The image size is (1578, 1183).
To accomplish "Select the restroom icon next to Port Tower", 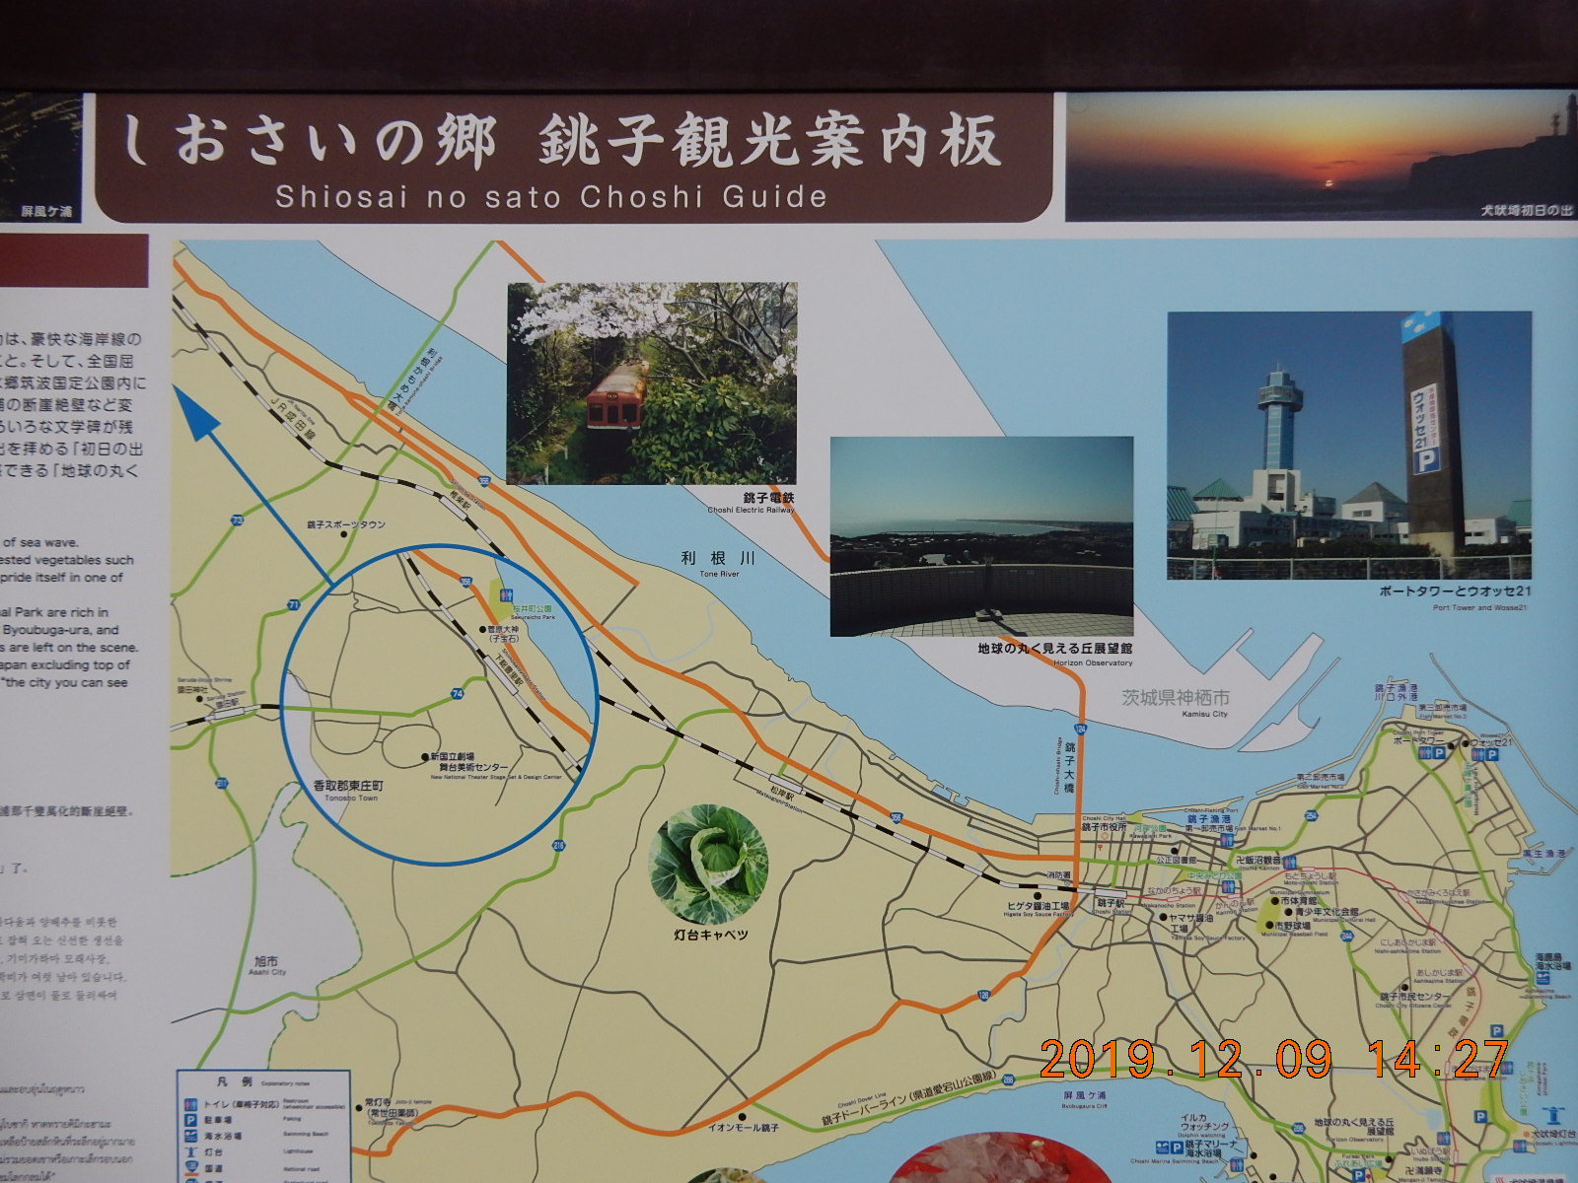I will (1423, 753).
